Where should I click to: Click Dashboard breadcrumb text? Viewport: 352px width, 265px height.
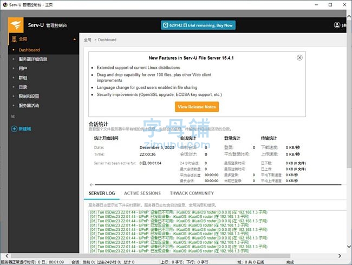[x=107, y=40]
